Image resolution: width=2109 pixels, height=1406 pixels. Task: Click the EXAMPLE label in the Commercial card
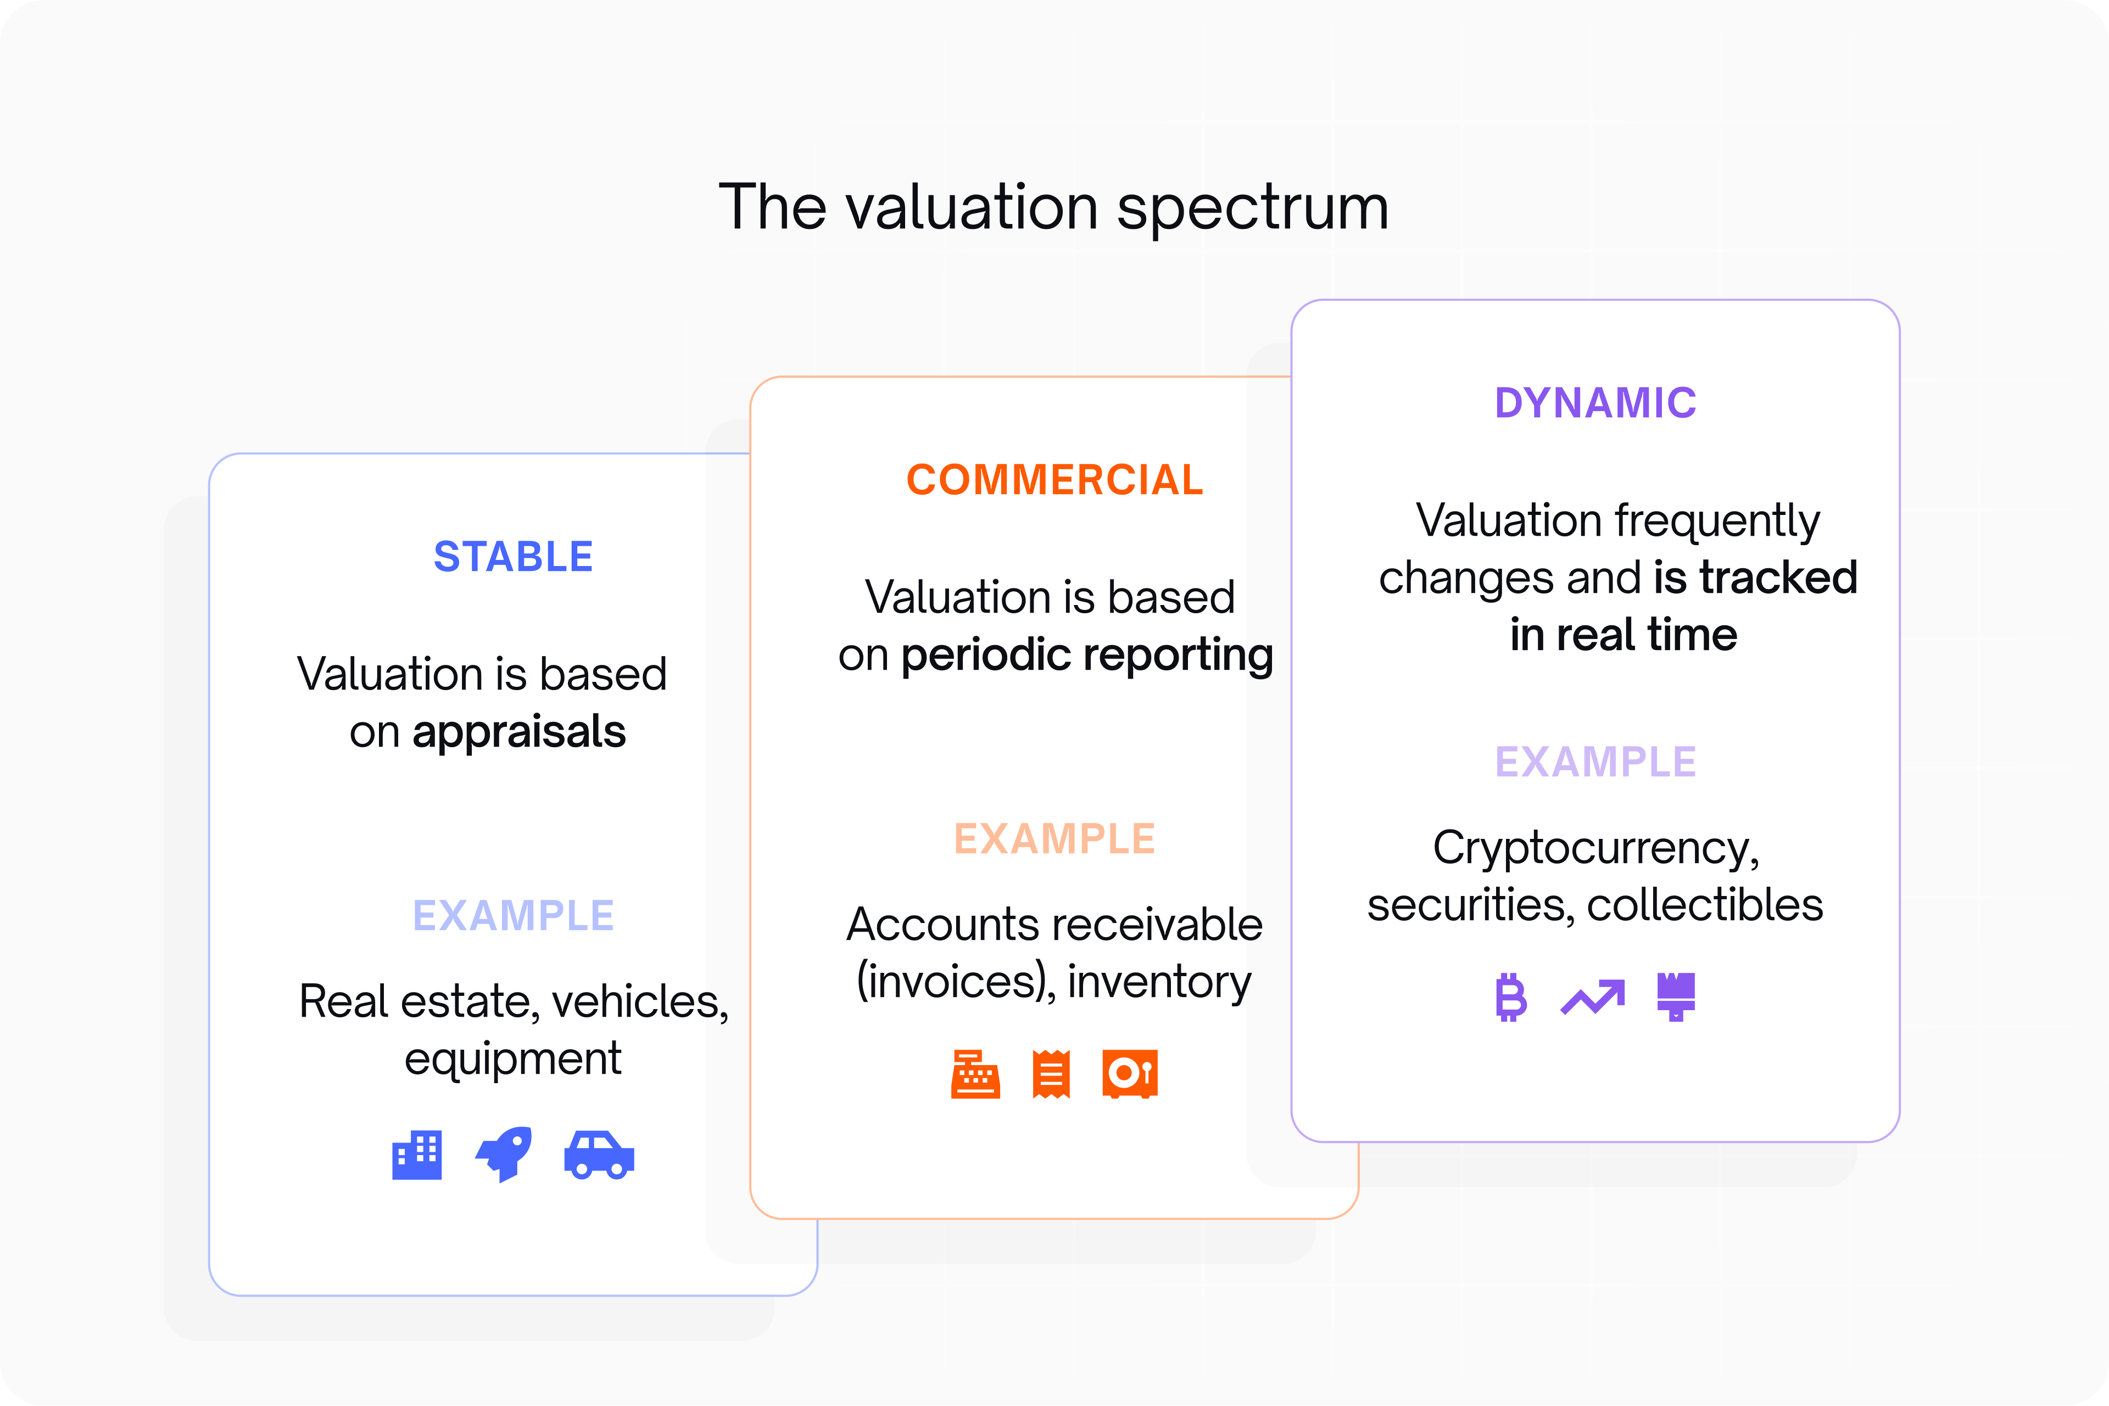[x=1055, y=839]
